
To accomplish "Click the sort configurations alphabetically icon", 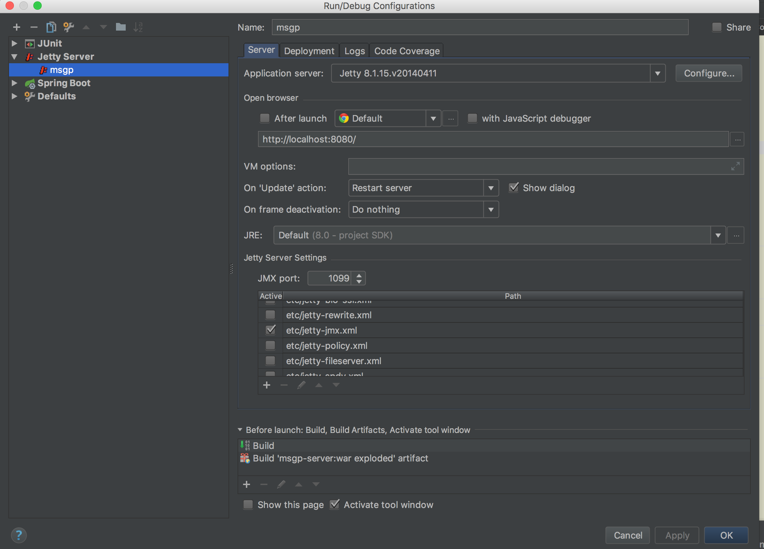I will pyautogui.click(x=138, y=27).
